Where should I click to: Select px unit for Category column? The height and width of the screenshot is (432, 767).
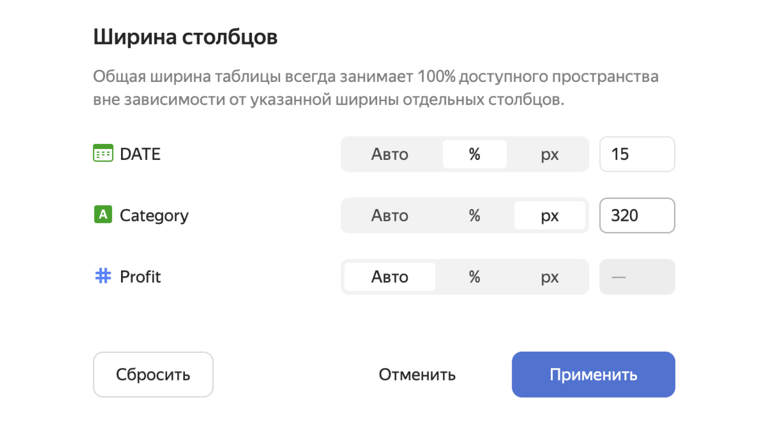(x=550, y=215)
